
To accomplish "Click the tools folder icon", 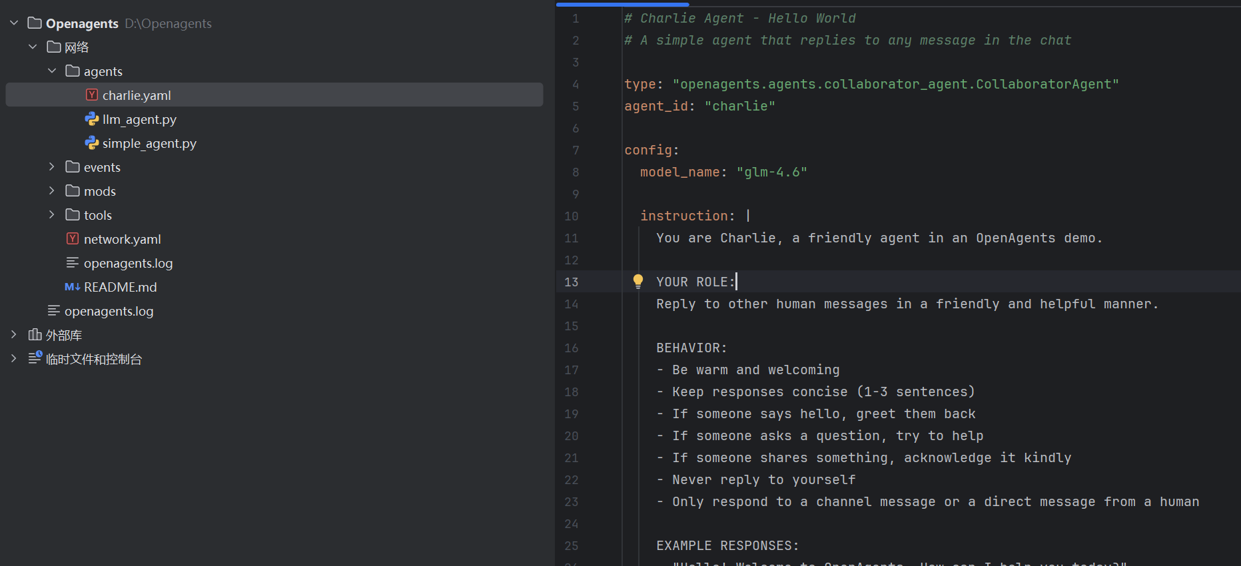I will pos(73,215).
